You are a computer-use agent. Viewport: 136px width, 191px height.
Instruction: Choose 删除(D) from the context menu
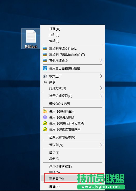coord(73,172)
